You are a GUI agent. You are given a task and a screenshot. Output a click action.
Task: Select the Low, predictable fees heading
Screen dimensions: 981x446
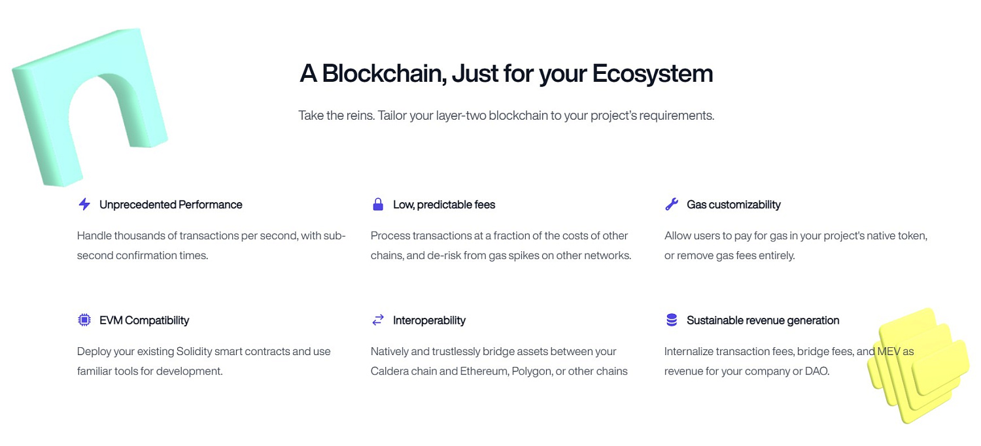(x=444, y=205)
